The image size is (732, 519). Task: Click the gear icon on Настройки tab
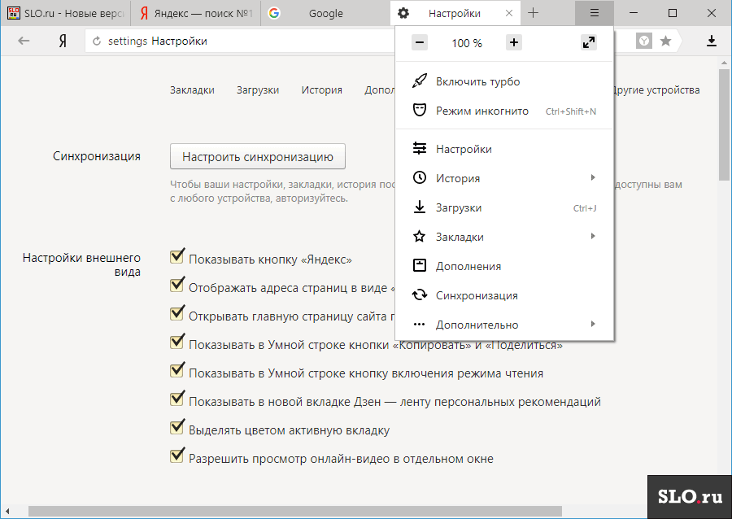[x=403, y=13]
